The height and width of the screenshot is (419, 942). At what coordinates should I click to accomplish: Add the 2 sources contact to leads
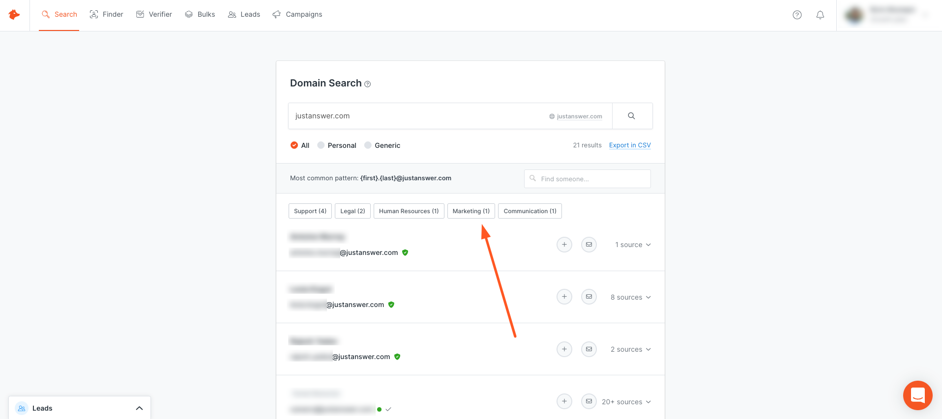coord(564,349)
